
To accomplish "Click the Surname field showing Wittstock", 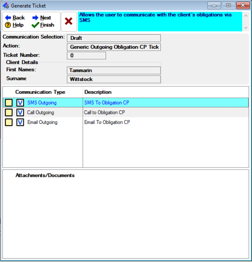I will coord(113,79).
